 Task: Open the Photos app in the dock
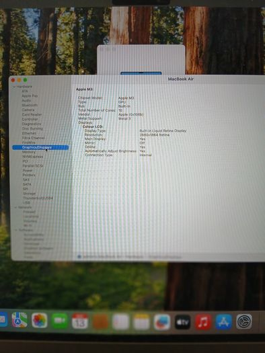40,320
